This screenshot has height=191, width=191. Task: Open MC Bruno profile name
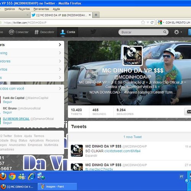pyautogui.click(x=10, y=108)
